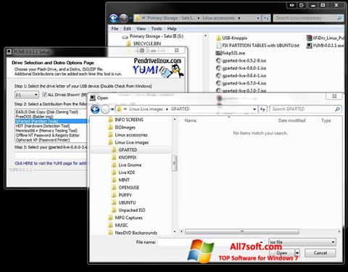Open the Tools menu in Explorer
Image resolution: width=348 pixels, height=272 pixels.
click(x=157, y=28)
